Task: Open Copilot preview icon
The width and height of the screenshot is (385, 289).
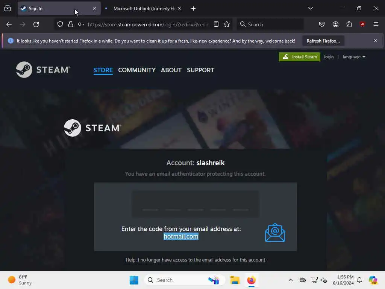Action: (373, 280)
